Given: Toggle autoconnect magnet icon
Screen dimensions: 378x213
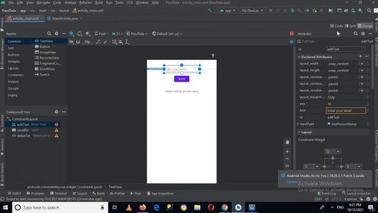Looking at the screenshot, I should (x=78, y=42).
